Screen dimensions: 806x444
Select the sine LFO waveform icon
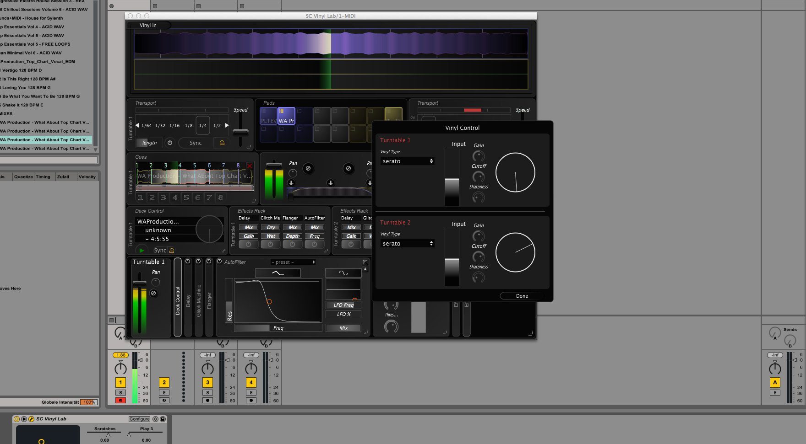[x=343, y=273]
